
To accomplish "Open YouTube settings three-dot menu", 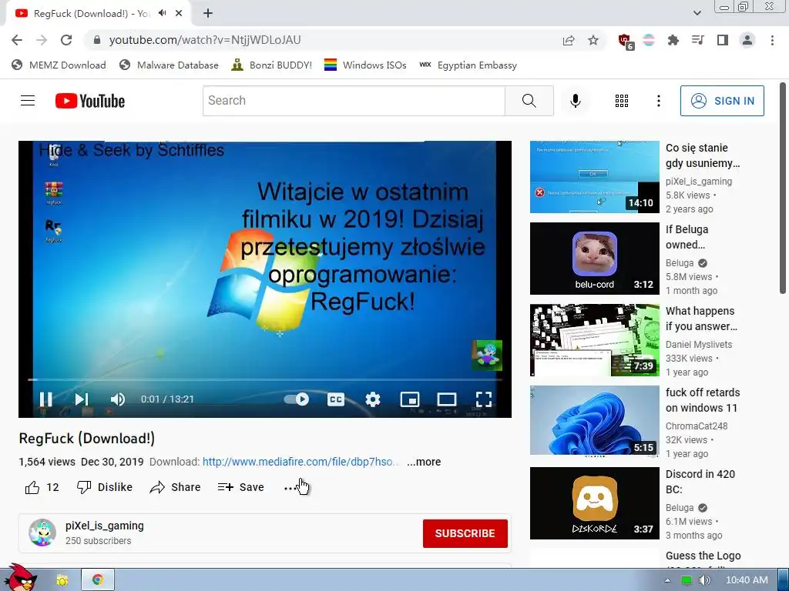I will coord(658,101).
